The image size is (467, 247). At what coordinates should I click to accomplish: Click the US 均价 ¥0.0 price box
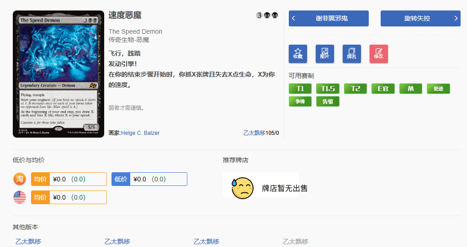[x=69, y=197]
